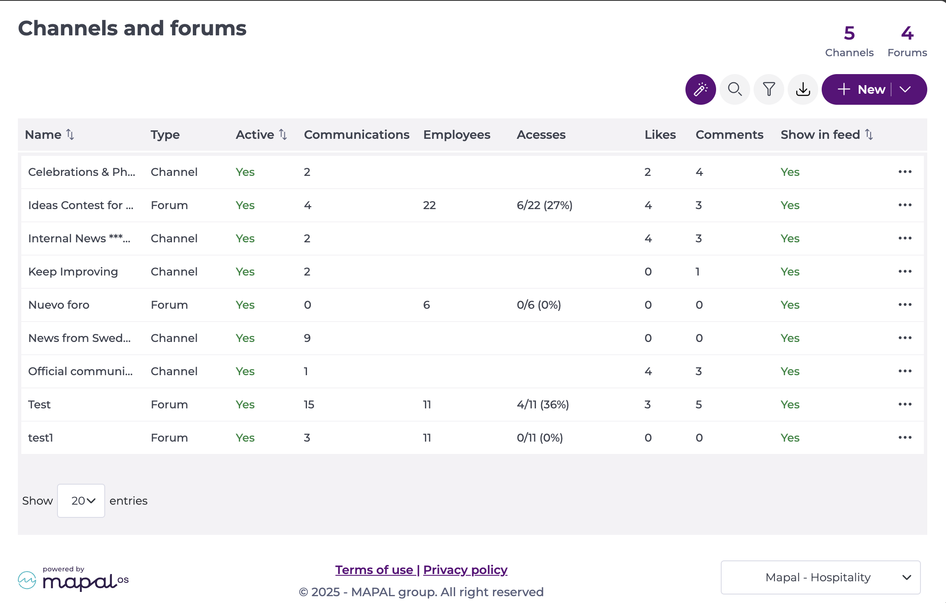
Task: Open the filter icon
Action: click(x=768, y=89)
